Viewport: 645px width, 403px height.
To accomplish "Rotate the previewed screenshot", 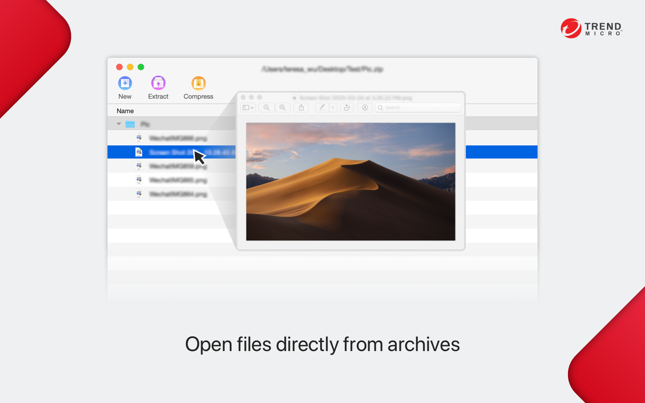I will 347,107.
